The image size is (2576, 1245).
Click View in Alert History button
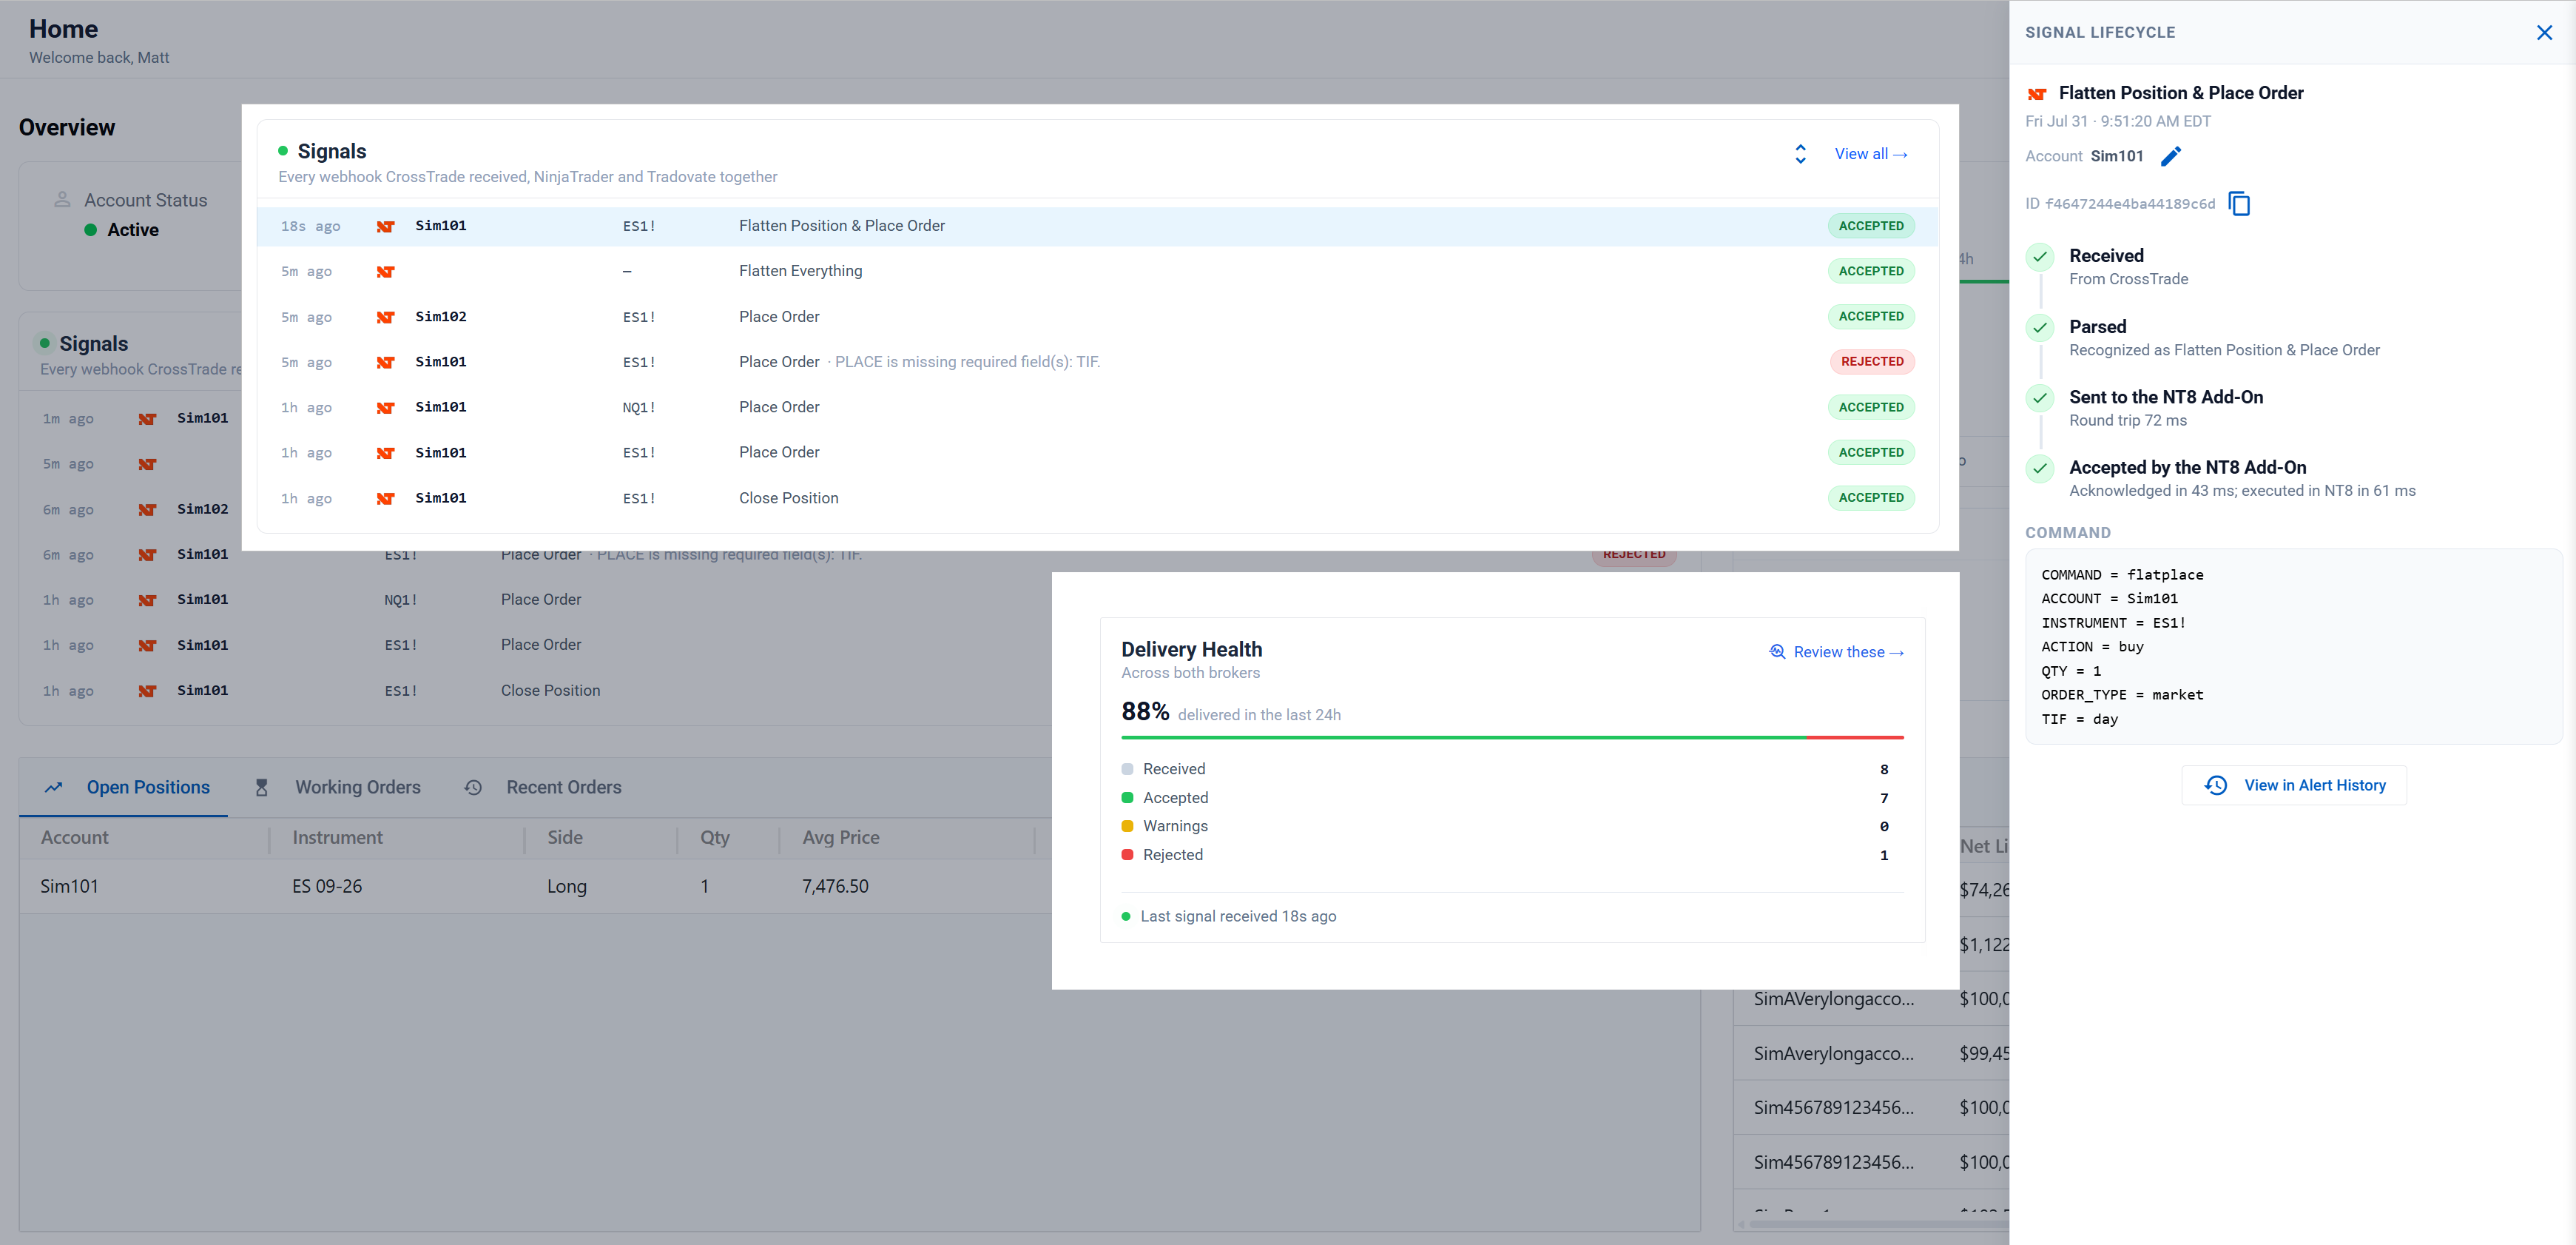tap(2294, 785)
